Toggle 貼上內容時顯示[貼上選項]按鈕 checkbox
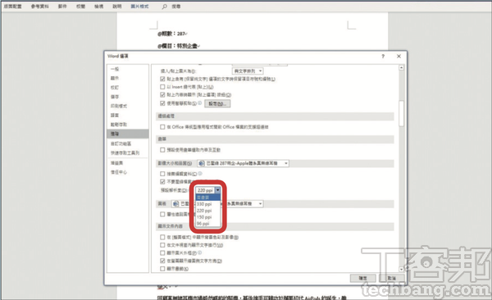This screenshot has height=300, width=492. (x=162, y=94)
